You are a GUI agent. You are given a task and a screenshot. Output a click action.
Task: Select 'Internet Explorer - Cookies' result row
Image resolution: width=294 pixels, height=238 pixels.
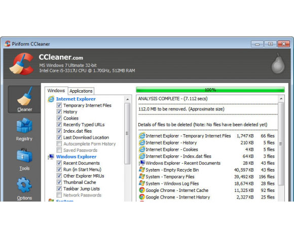(207, 149)
